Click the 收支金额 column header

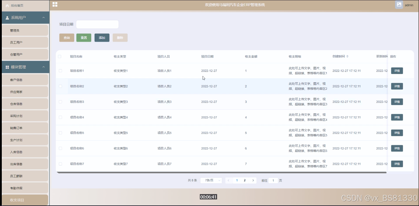click(x=251, y=56)
